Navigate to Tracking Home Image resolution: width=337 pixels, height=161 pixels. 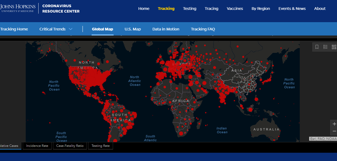tap(14, 29)
